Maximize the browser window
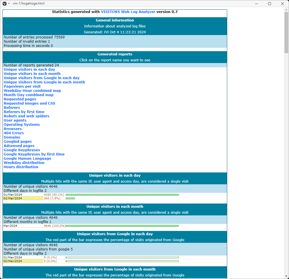 pyautogui.click(x=270, y=4)
